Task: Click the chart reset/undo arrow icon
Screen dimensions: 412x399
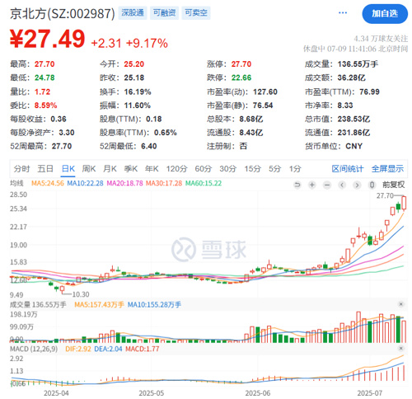Action: point(297,185)
